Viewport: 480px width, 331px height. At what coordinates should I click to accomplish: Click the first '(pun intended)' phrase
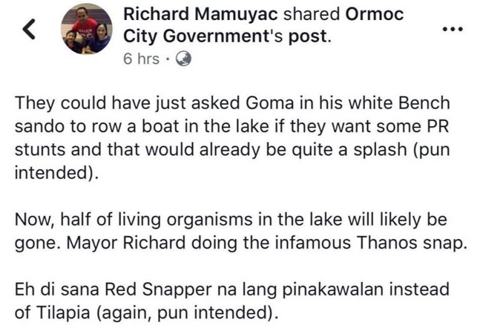[x=232, y=161]
